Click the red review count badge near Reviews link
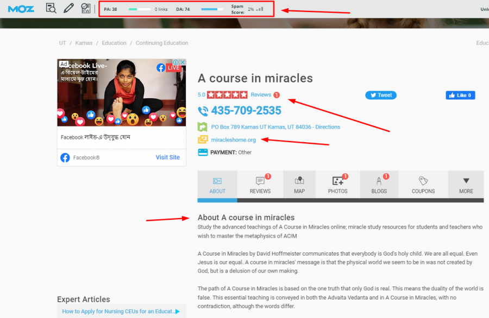Viewport: 489px width, 318px height. tap(277, 95)
